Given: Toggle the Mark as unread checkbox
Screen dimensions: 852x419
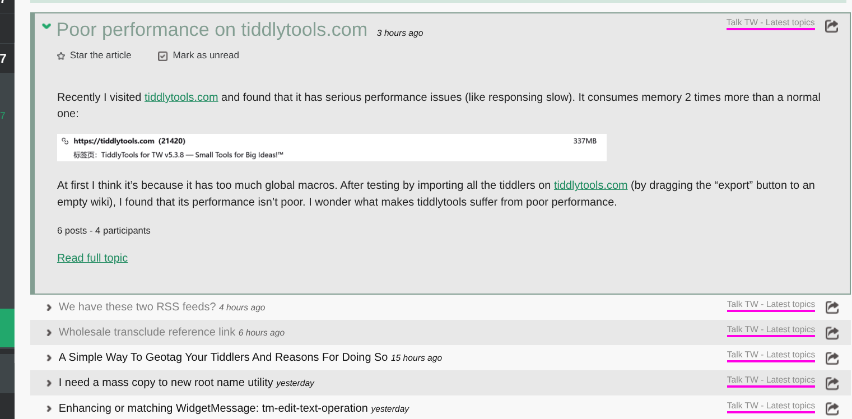Looking at the screenshot, I should pos(163,56).
